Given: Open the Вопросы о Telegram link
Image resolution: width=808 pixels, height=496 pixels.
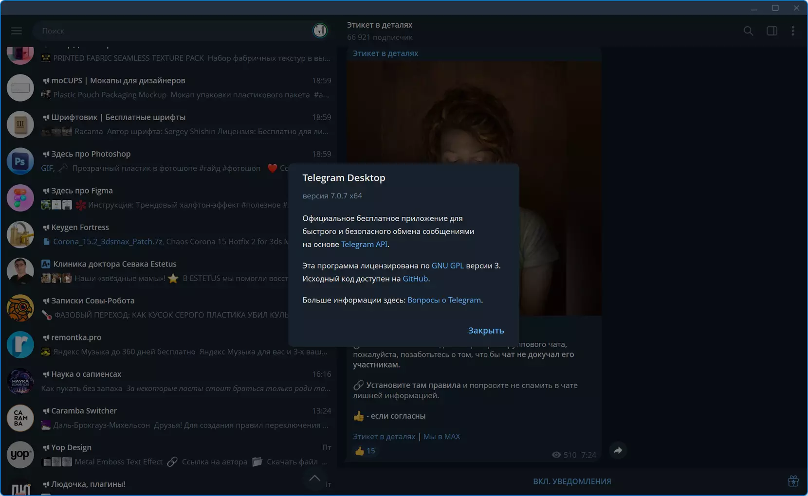Looking at the screenshot, I should [x=444, y=300].
